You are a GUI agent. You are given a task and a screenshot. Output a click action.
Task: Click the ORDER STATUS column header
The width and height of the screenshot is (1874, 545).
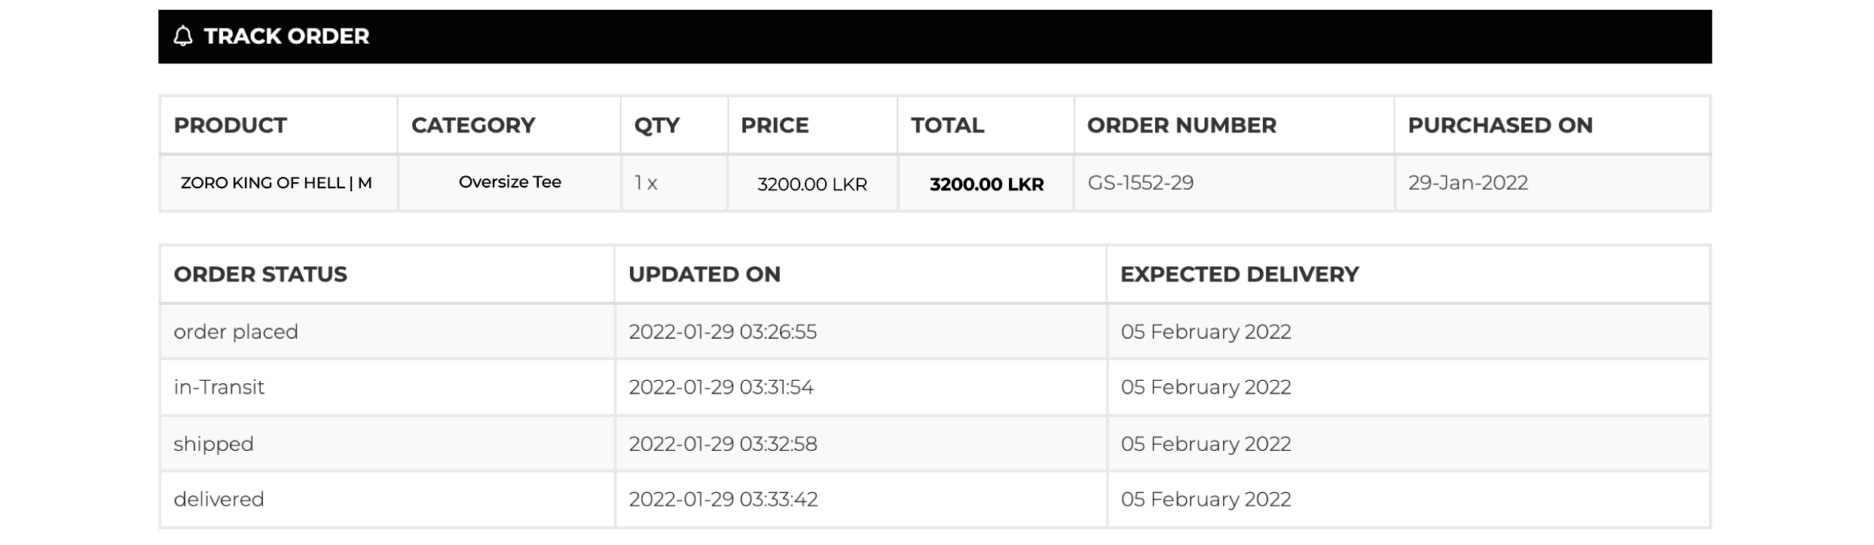[x=260, y=274]
